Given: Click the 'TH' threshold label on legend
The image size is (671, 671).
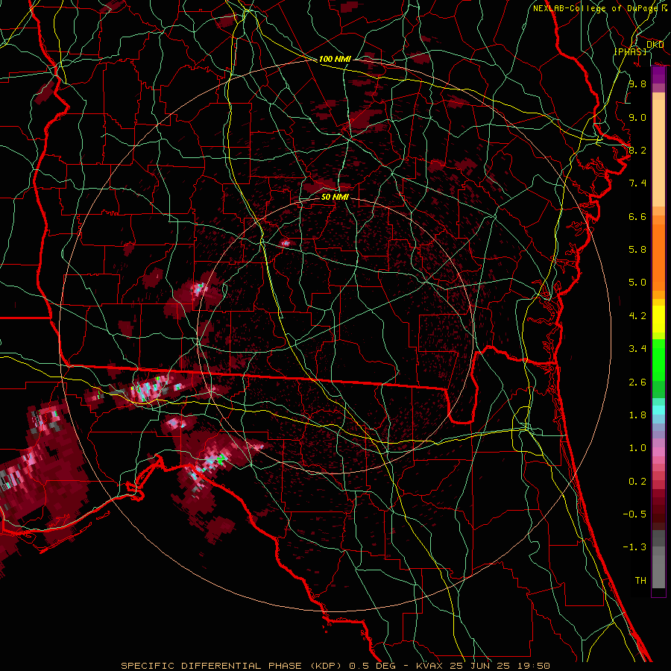Looking at the screenshot, I should tap(640, 581).
